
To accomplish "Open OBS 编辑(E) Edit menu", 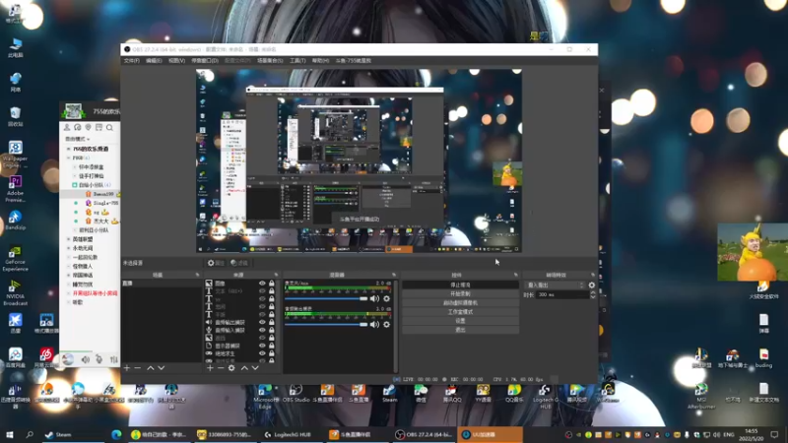I will pos(154,61).
